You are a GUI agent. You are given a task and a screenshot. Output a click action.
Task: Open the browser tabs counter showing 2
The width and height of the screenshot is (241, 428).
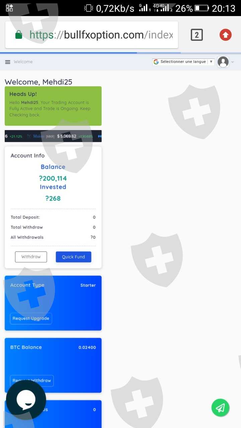(x=197, y=35)
